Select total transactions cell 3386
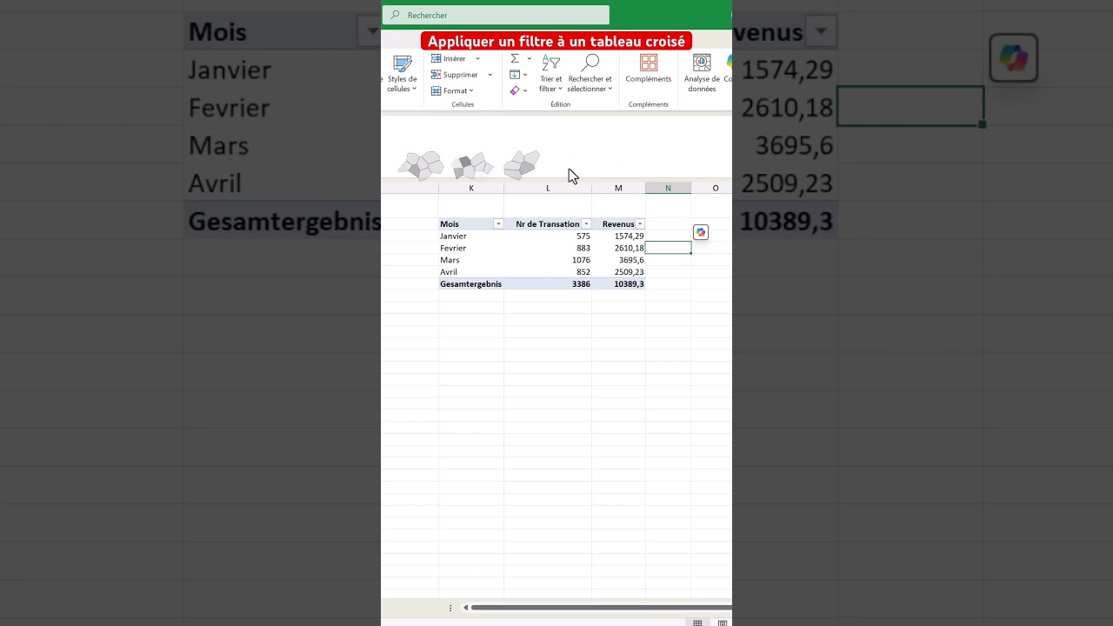 548,284
